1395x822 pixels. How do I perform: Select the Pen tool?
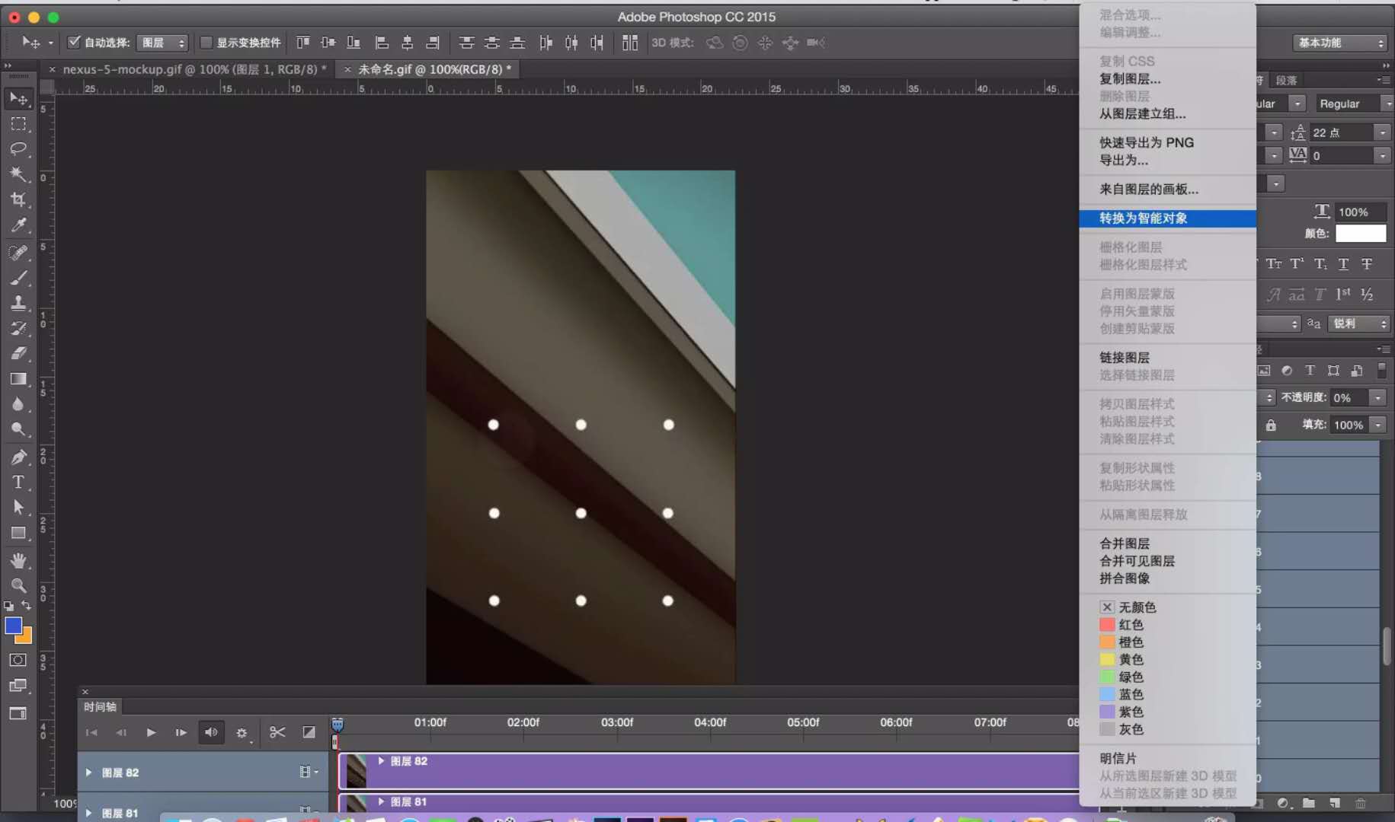[x=18, y=457]
